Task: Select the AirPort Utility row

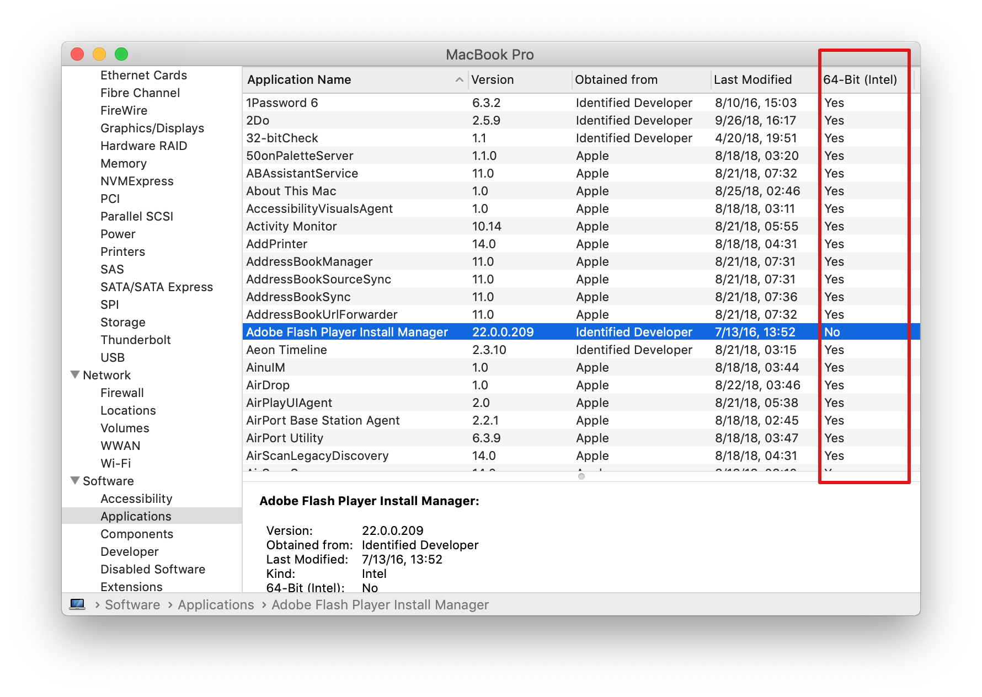Action: 581,438
